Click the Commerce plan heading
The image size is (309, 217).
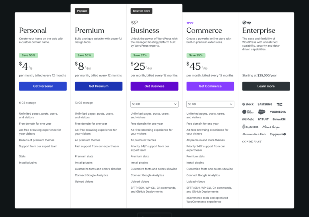[x=204, y=30]
